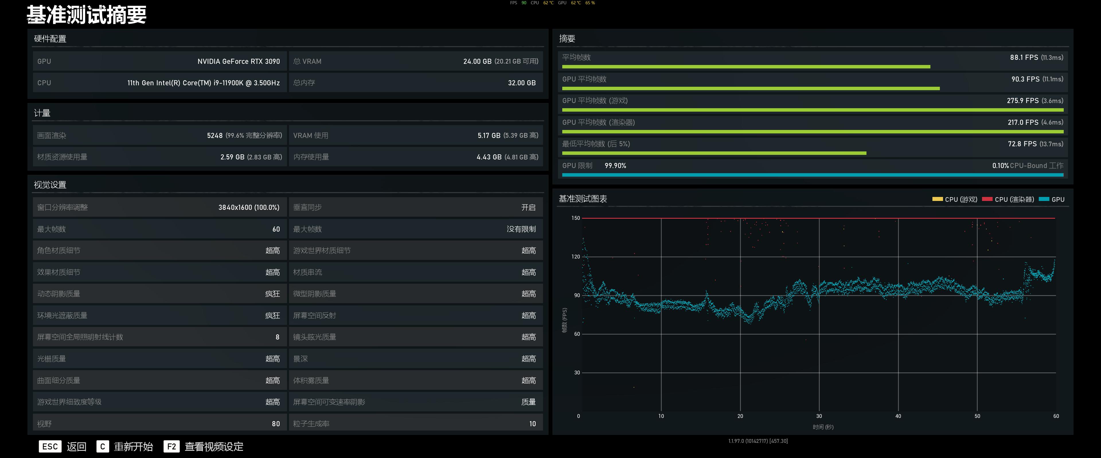Click the F2 key icon

pos(171,447)
